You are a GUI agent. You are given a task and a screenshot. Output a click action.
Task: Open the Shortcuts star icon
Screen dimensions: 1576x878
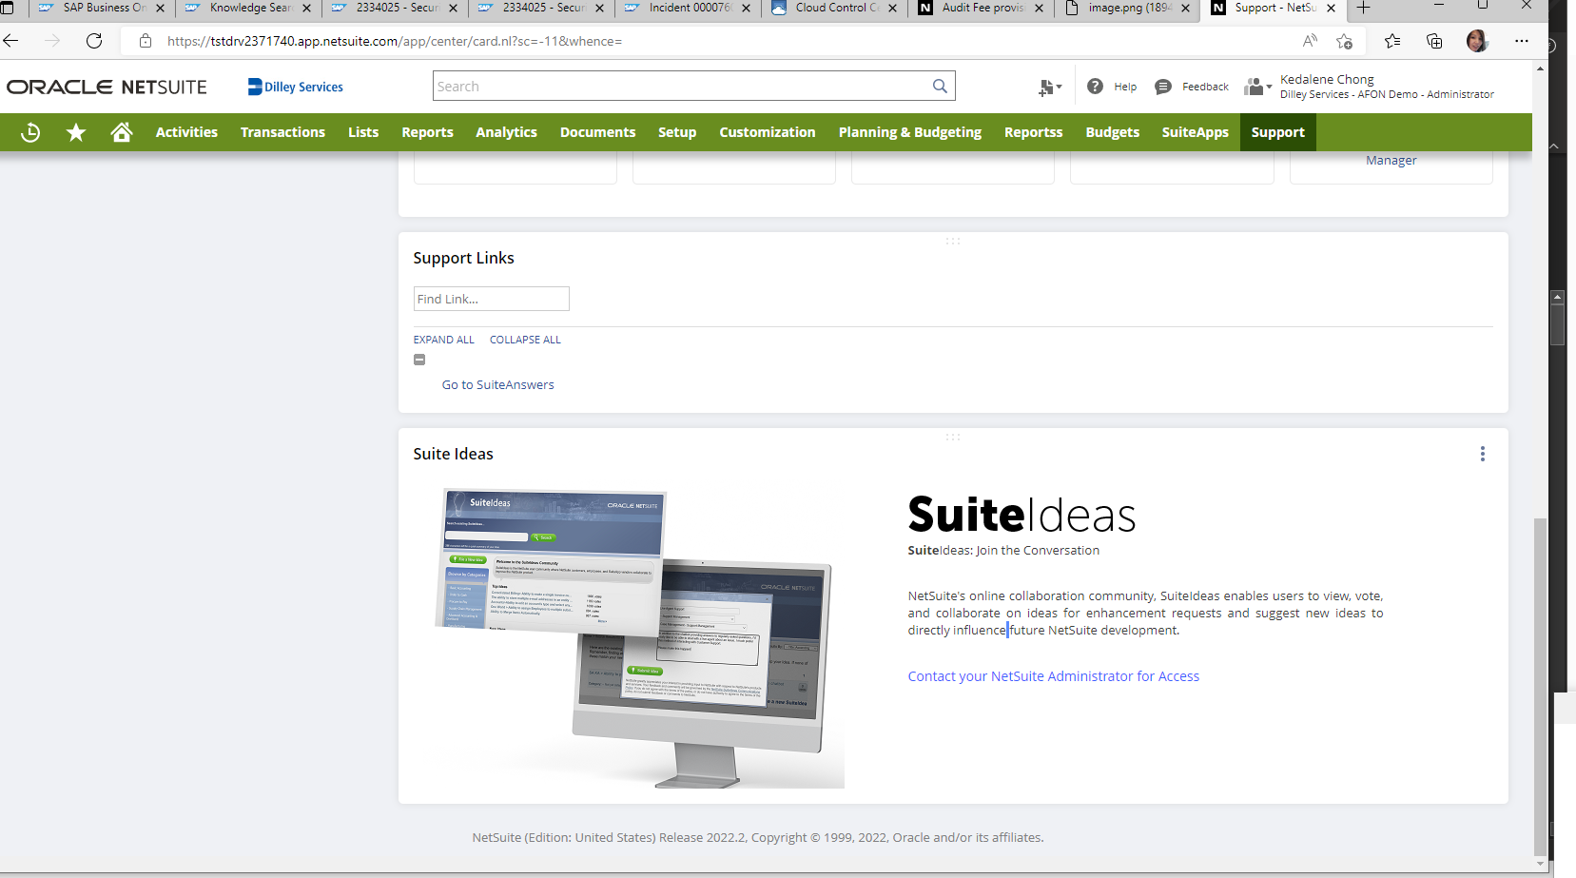tap(75, 132)
